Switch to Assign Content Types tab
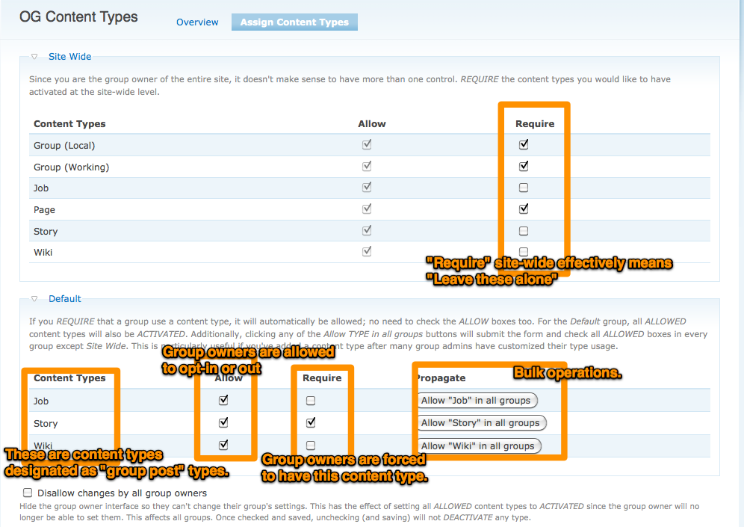This screenshot has height=527, width=744. click(x=294, y=22)
